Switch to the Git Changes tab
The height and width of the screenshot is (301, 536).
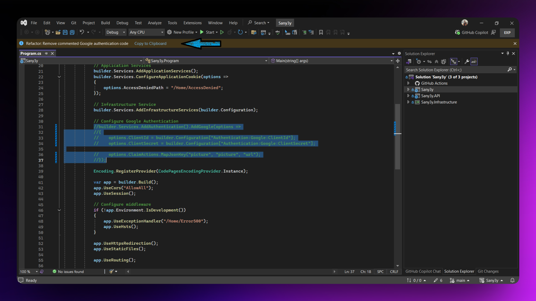pos(488,271)
